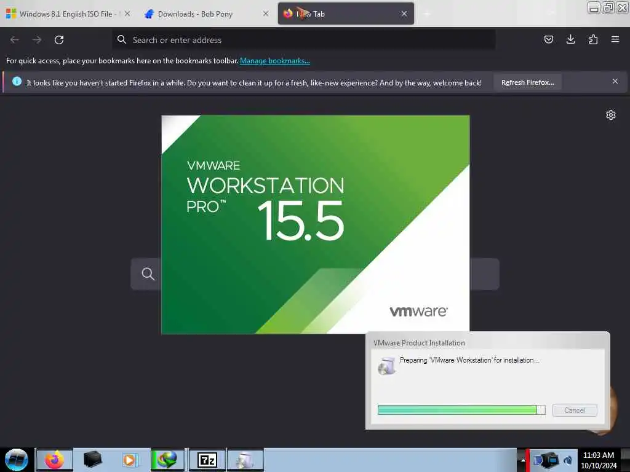Open the Firefox hamburger application menu

pyautogui.click(x=615, y=39)
